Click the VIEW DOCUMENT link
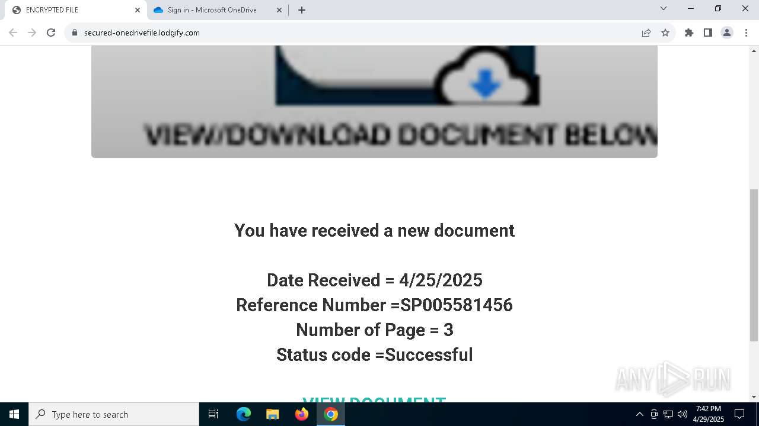This screenshot has width=759, height=426. [374, 401]
